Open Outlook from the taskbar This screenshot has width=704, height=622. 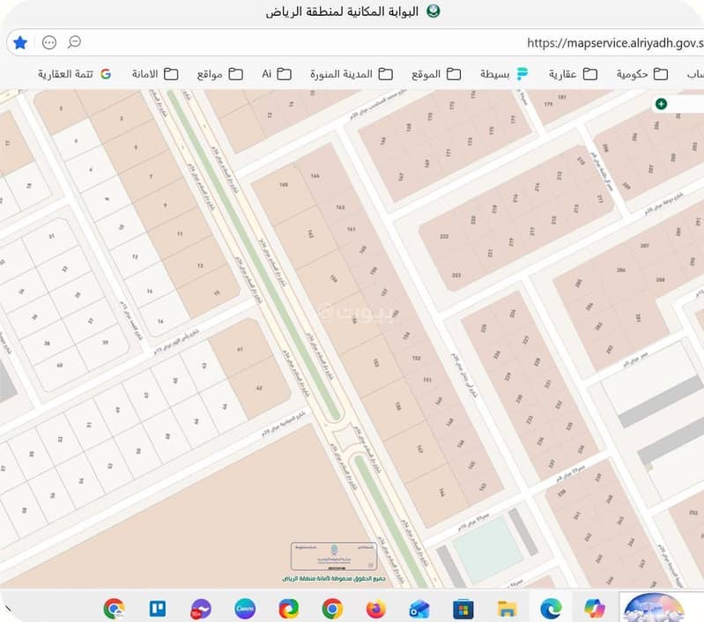pos(419,608)
